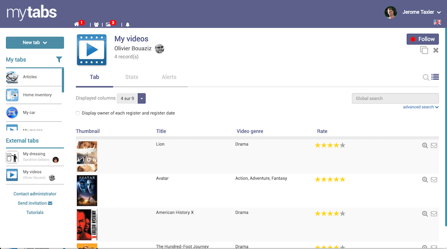Switch to the Alerts tab
The image size is (447, 249).
(x=169, y=77)
